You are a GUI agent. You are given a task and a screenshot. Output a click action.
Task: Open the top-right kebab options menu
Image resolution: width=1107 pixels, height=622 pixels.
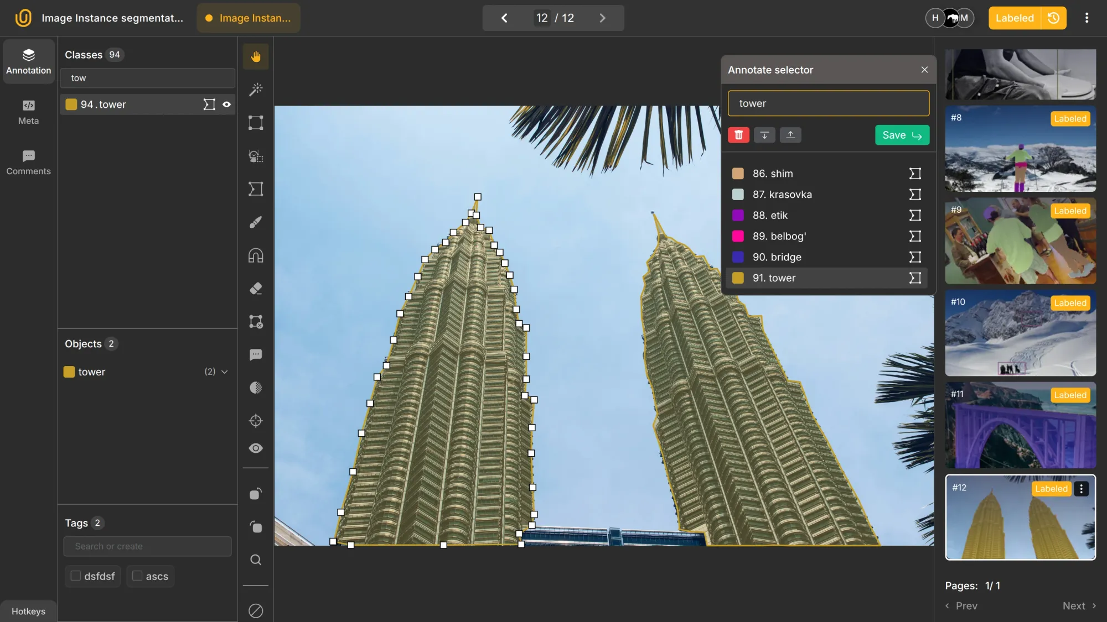tap(1087, 18)
